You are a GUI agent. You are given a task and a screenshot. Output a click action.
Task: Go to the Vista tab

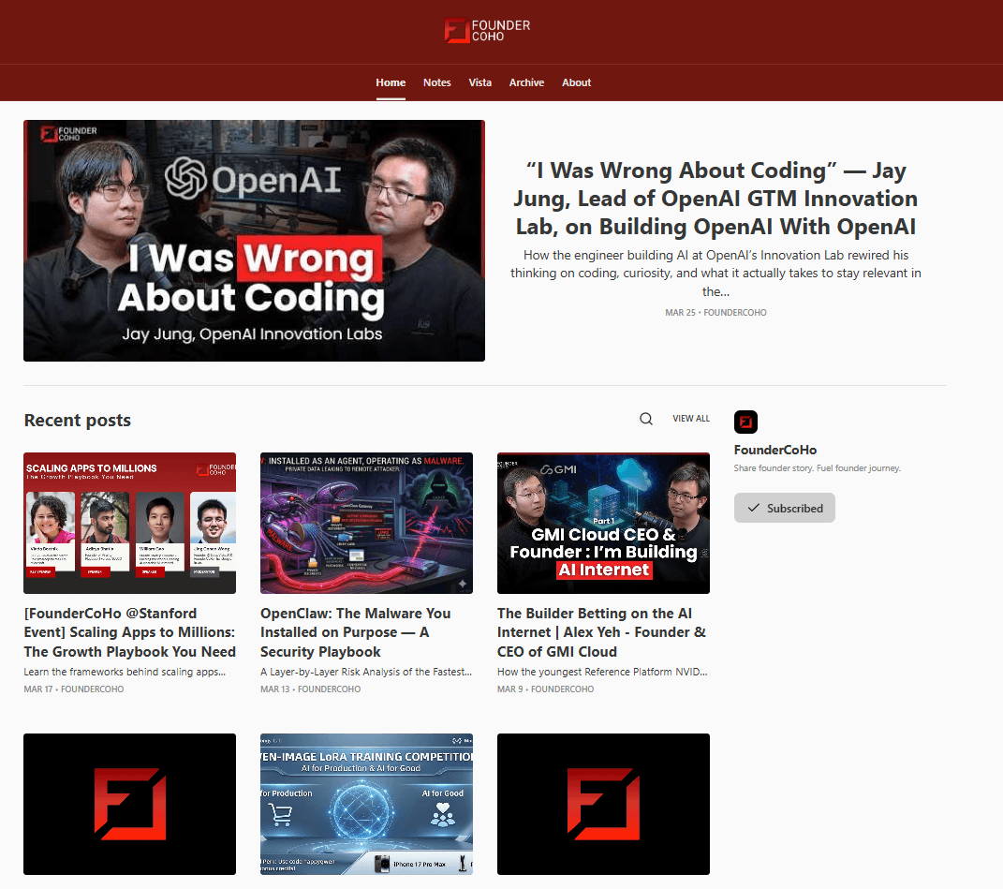click(x=479, y=82)
